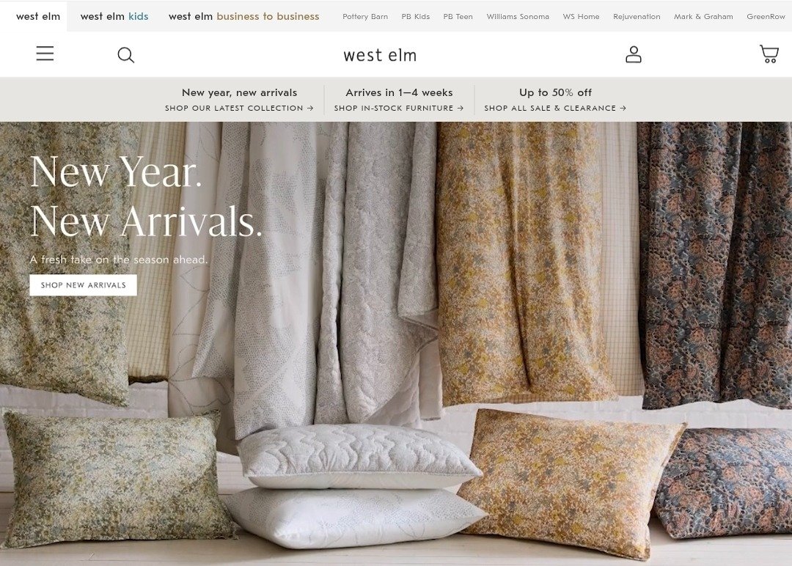Image resolution: width=792 pixels, height=566 pixels.
Task: Open the account profile icon
Action: click(634, 54)
